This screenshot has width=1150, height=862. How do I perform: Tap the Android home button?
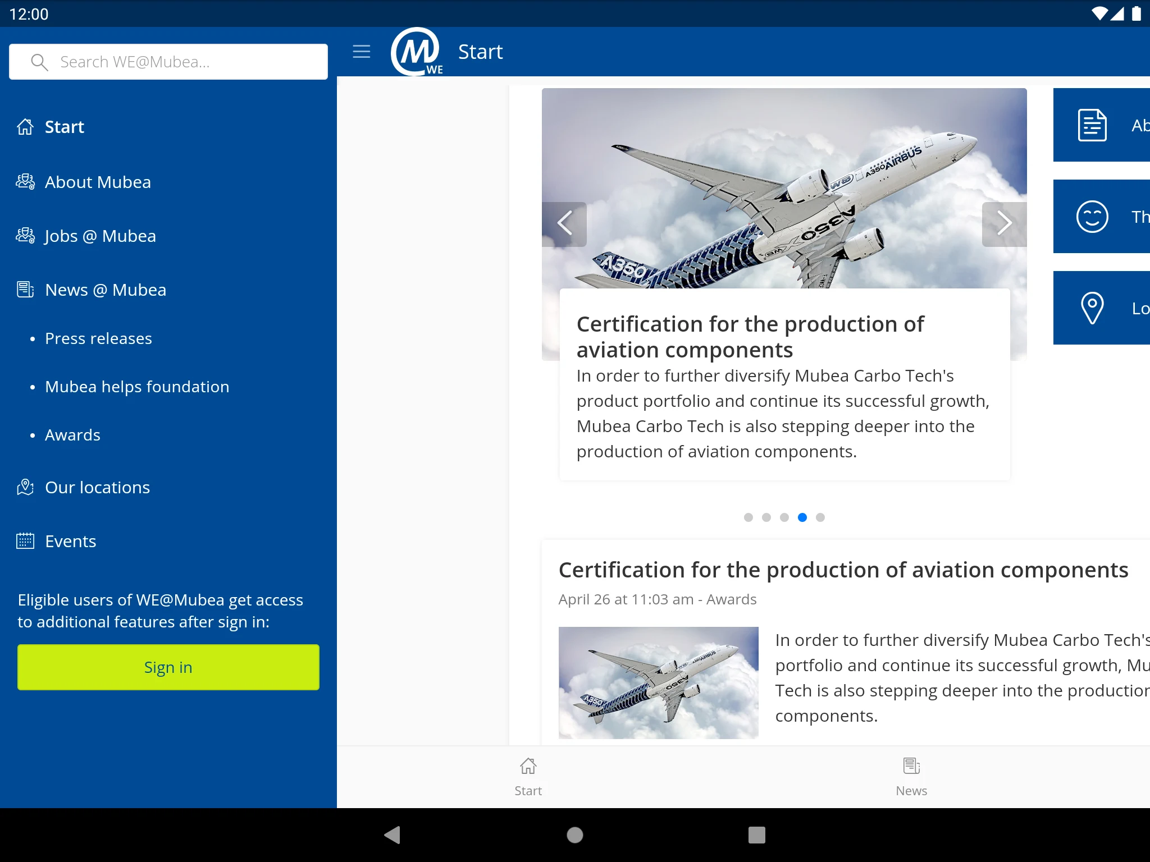[x=575, y=835]
